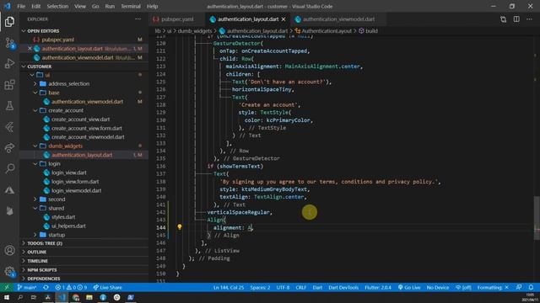Click synchronize changes icon in status bar
Image resolution: width=540 pixels, height=303 pixels.
46,288
